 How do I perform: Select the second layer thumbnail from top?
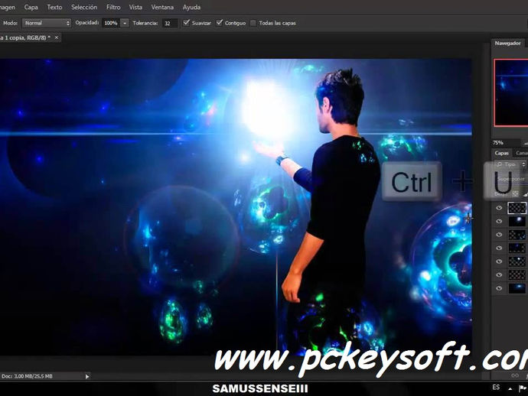(517, 221)
